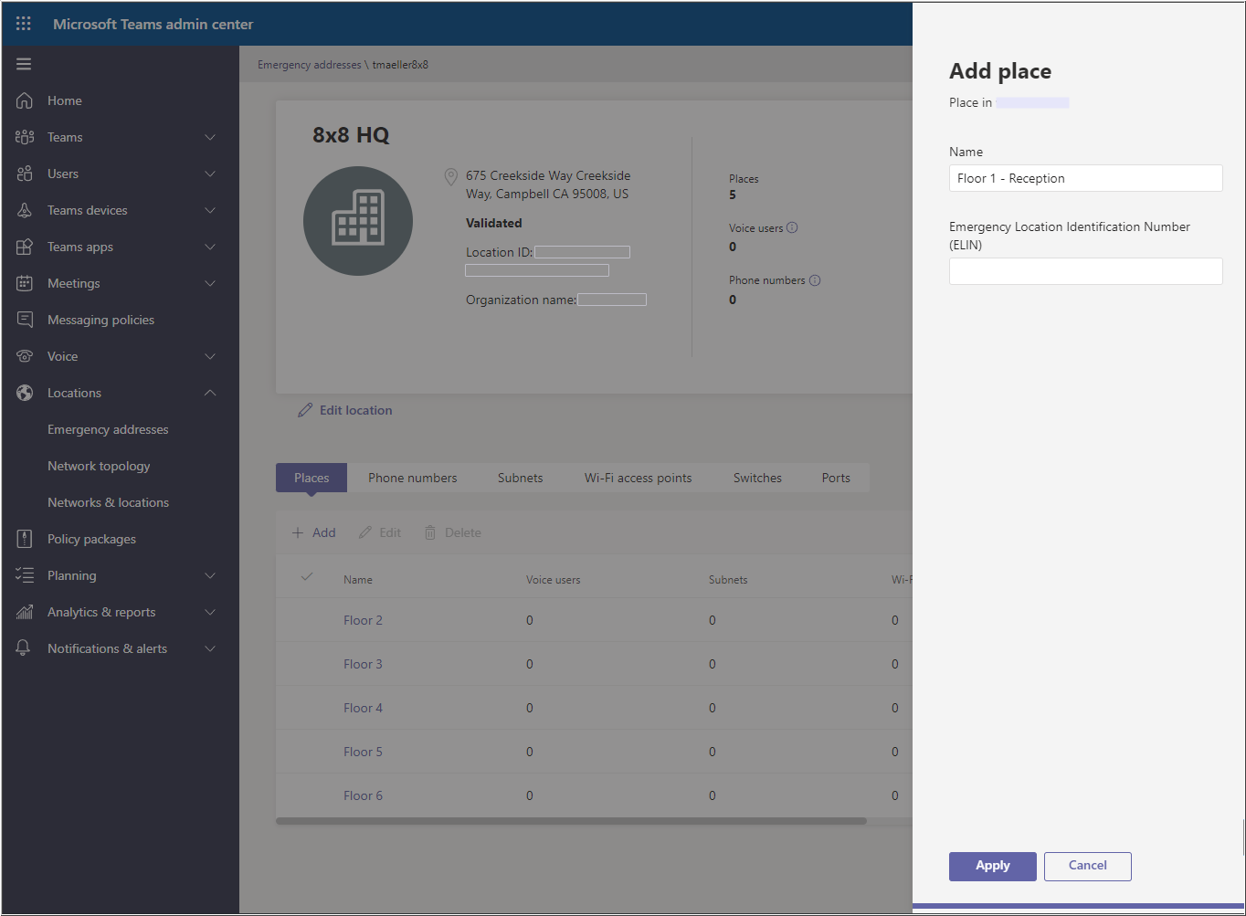Expand the Notifications & alerts chevron

point(210,648)
